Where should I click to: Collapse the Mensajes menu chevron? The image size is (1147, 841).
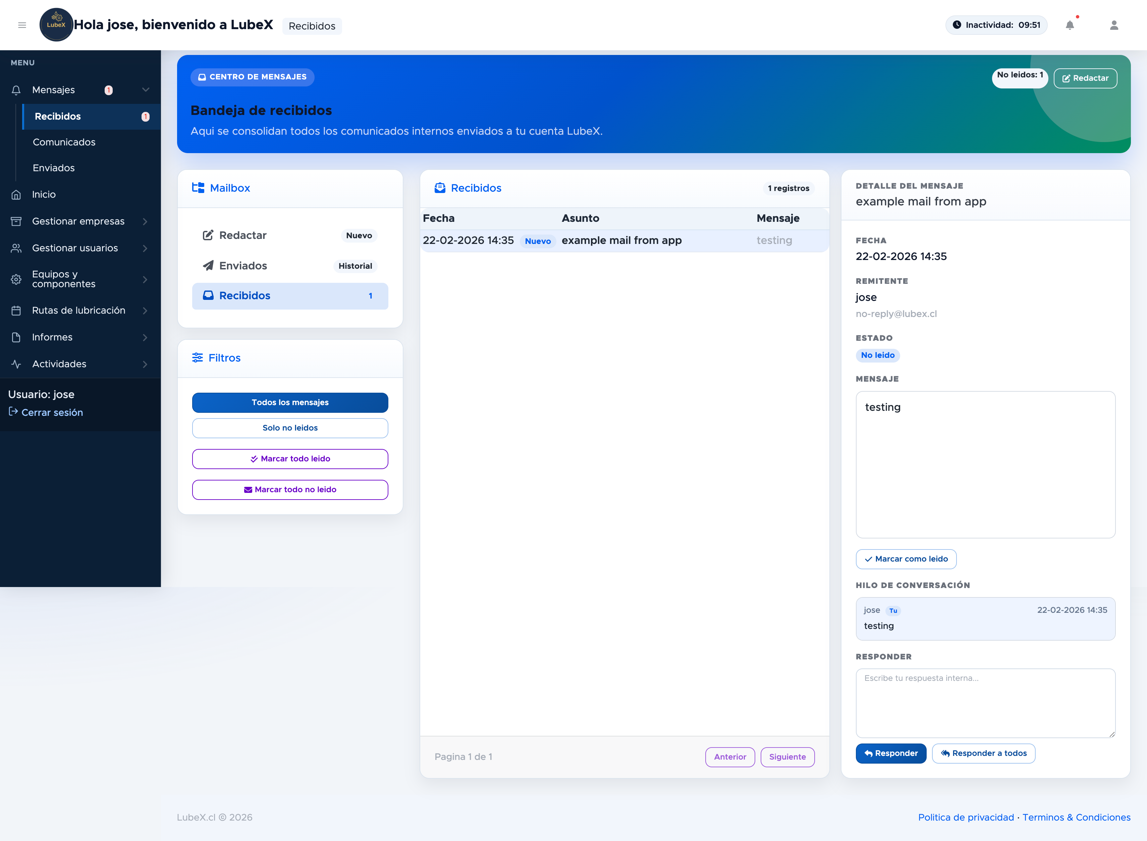point(146,90)
